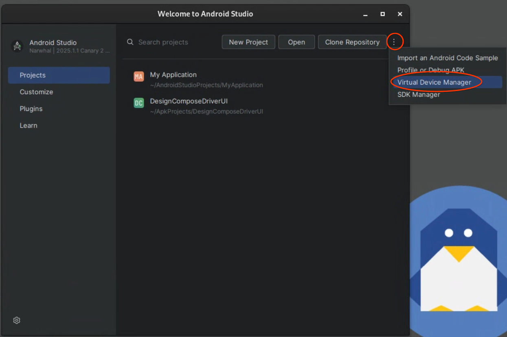This screenshot has height=337, width=507.
Task: Go to the Customize section
Action: [36, 92]
